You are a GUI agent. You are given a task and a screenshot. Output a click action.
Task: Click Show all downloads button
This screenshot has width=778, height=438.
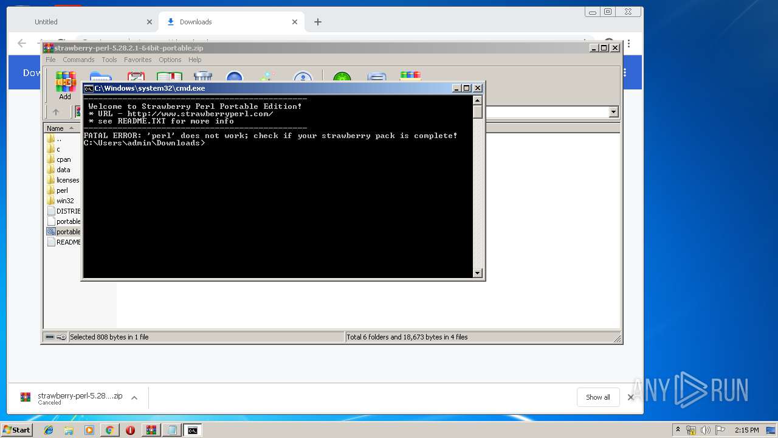(x=598, y=397)
